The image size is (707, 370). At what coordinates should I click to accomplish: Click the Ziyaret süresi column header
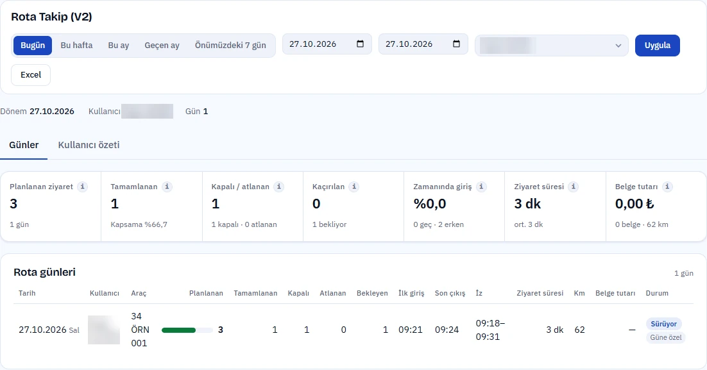(x=540, y=294)
